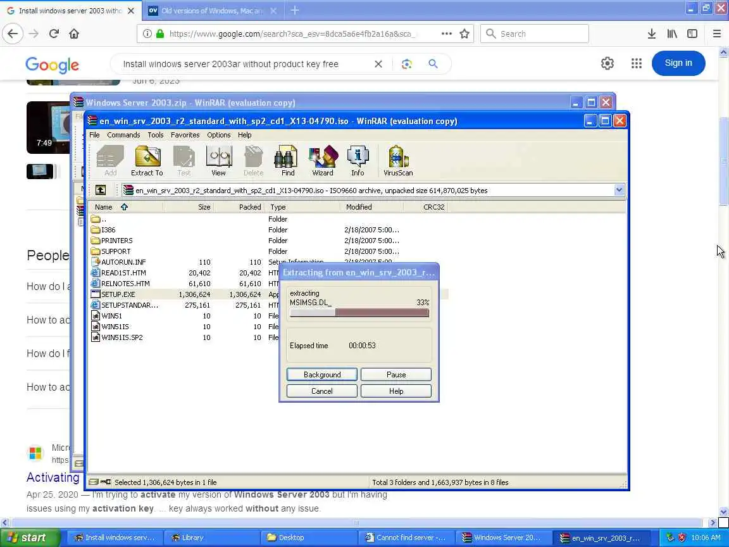Switch to Desktop in the taskbar
Viewport: 729px width, 547px height.
(x=308, y=538)
